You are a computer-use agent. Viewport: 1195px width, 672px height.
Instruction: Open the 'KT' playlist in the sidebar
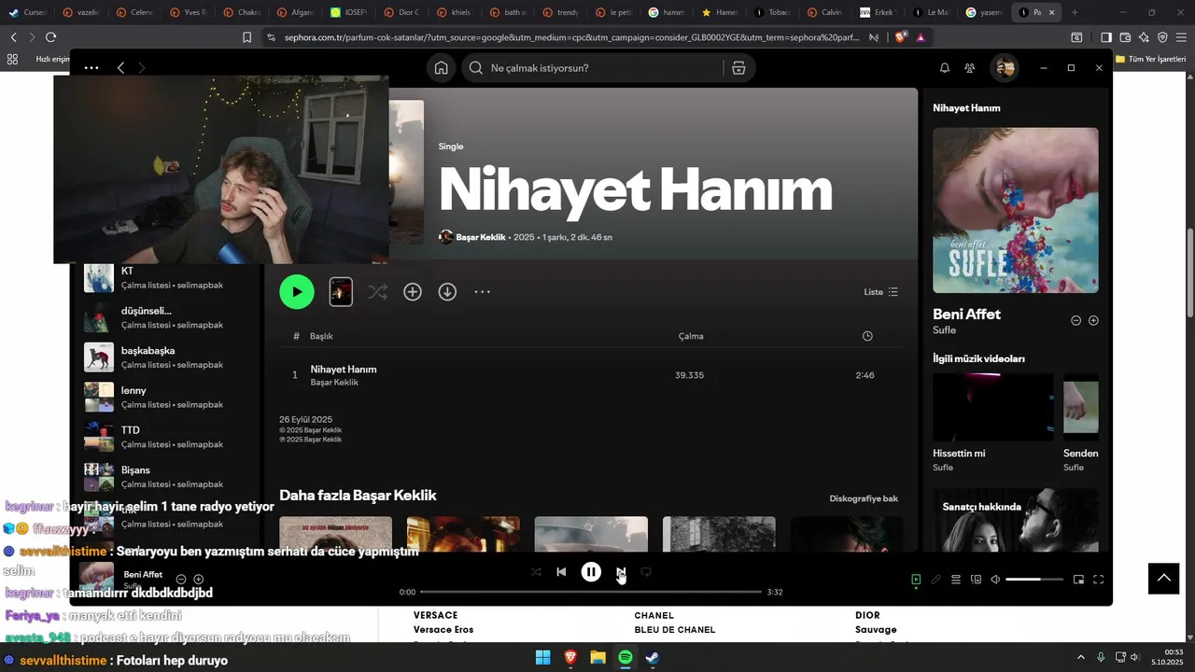pyautogui.click(x=168, y=278)
